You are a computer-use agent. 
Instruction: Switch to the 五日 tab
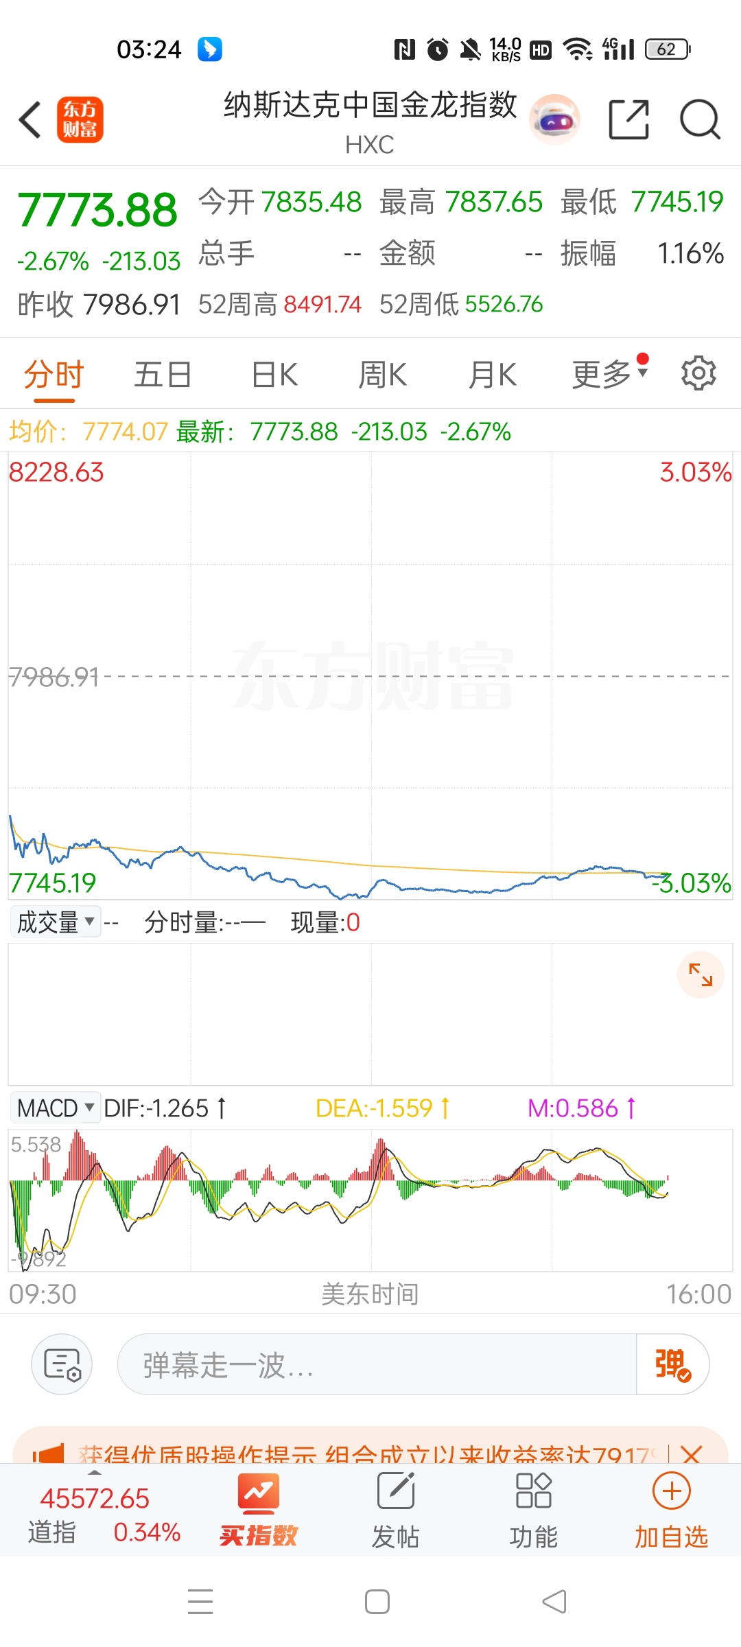point(163,375)
